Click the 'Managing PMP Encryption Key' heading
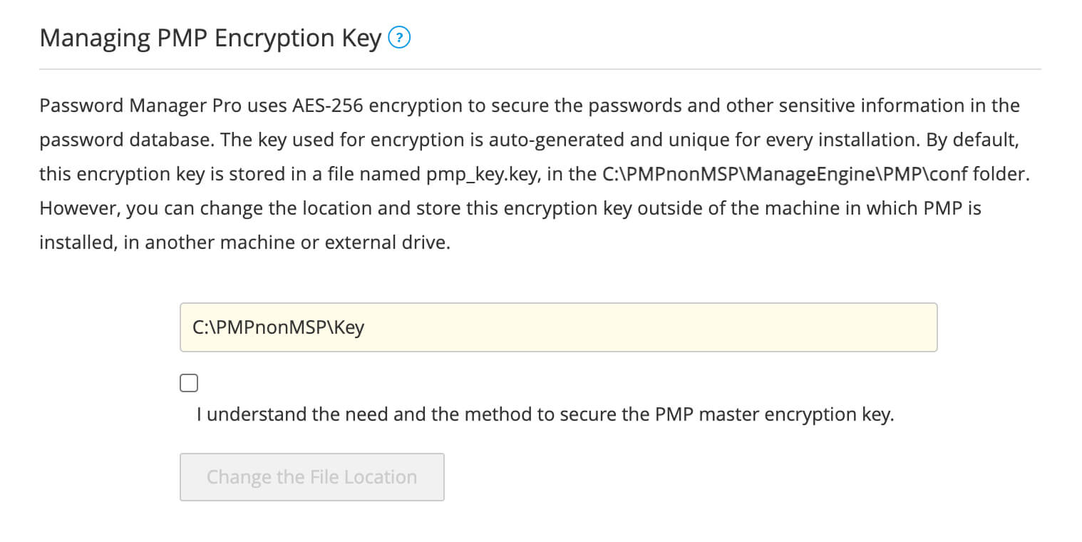Screen dimensions: 1082x542 [x=210, y=38]
